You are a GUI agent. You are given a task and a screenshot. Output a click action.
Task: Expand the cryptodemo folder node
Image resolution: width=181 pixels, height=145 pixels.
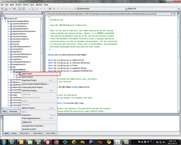(x=8, y=59)
